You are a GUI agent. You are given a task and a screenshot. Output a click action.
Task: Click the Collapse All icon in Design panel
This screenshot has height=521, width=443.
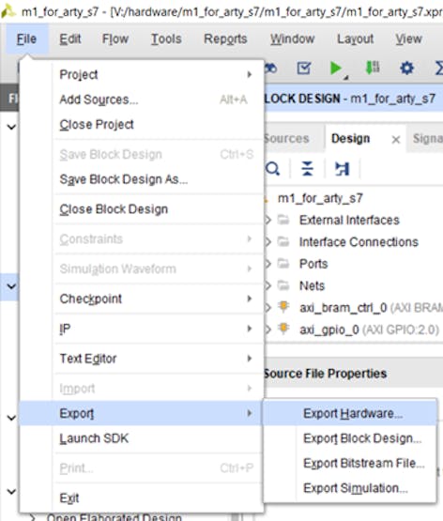pos(307,169)
